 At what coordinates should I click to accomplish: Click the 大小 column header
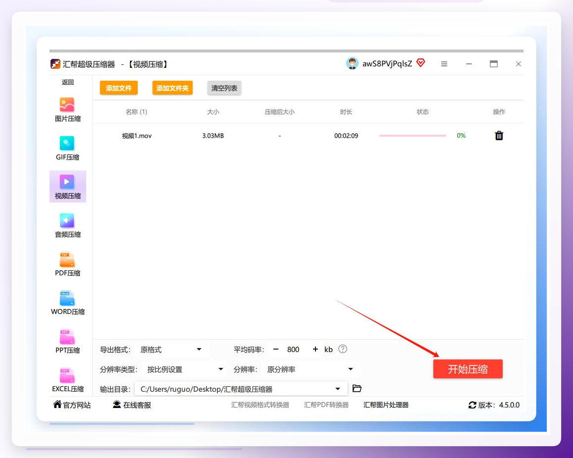213,112
